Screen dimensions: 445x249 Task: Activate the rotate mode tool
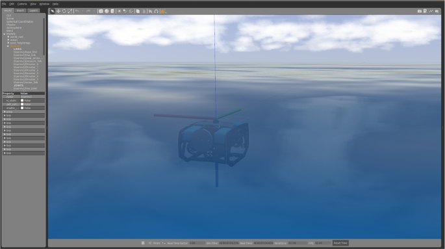coord(64,11)
